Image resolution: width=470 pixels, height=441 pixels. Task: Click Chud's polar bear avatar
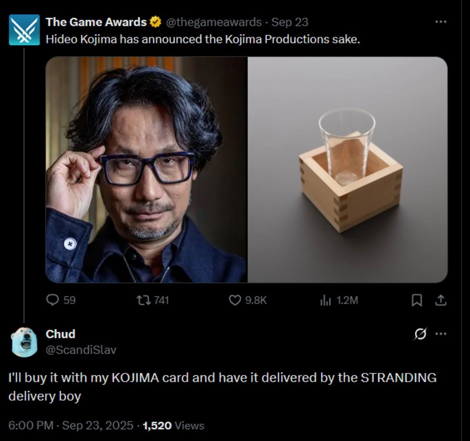coord(24,342)
